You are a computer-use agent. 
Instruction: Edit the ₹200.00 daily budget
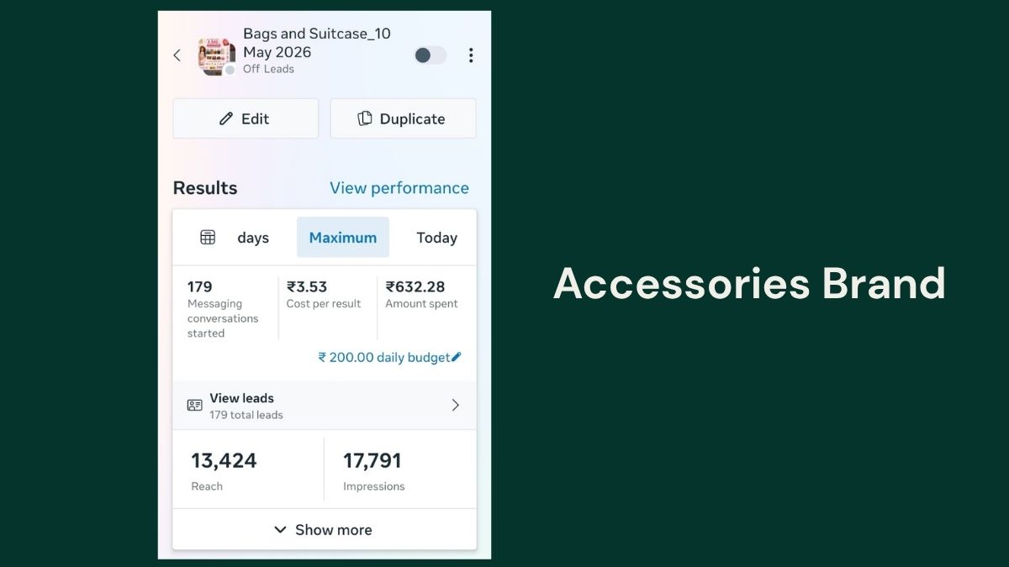[390, 357]
